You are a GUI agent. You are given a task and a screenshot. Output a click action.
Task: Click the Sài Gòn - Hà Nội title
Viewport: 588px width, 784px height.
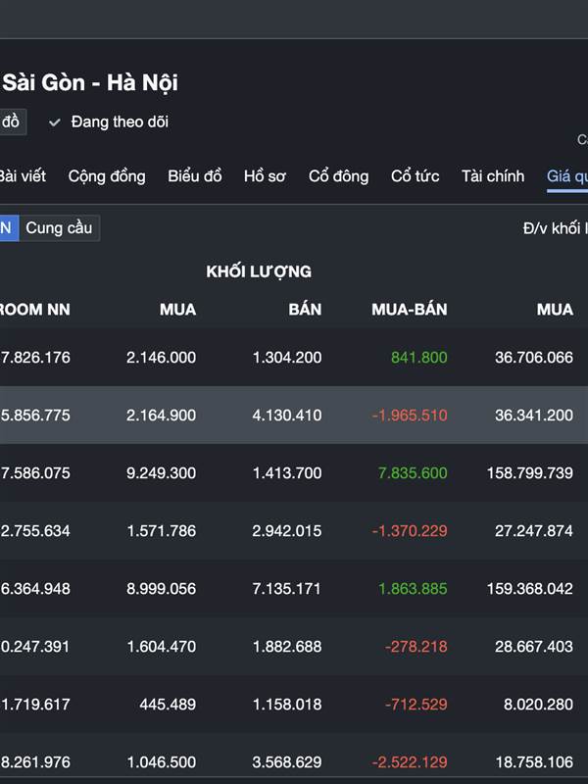click(90, 83)
